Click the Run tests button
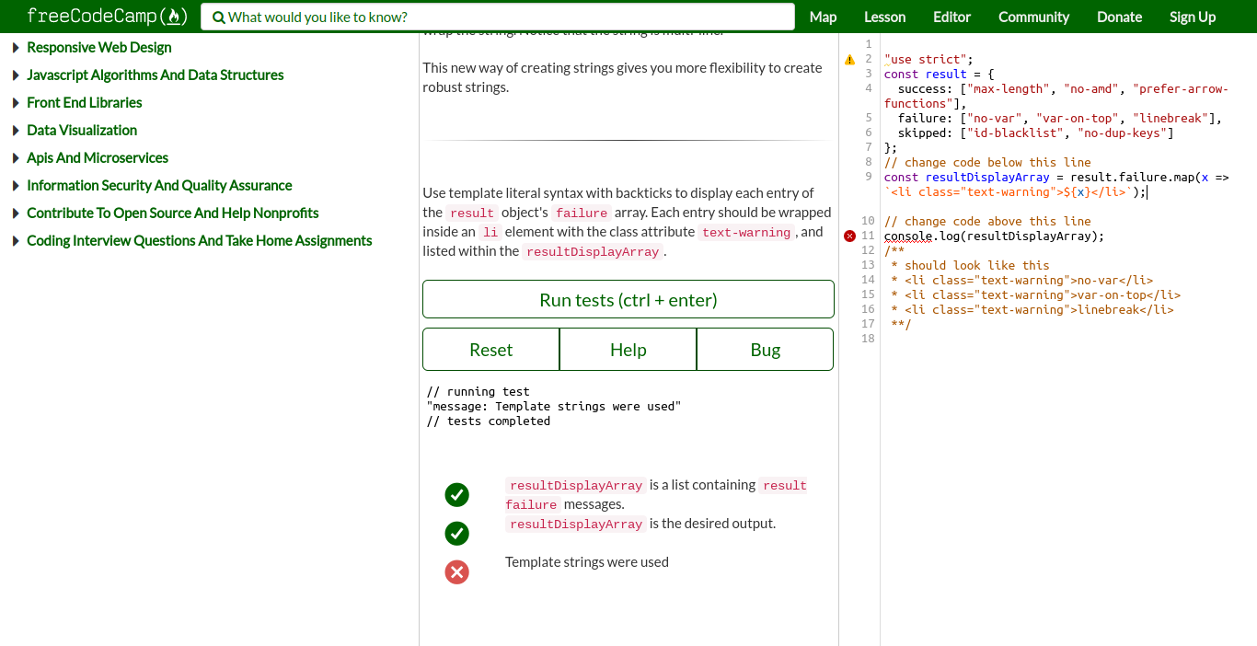1257x646 pixels. (x=628, y=300)
